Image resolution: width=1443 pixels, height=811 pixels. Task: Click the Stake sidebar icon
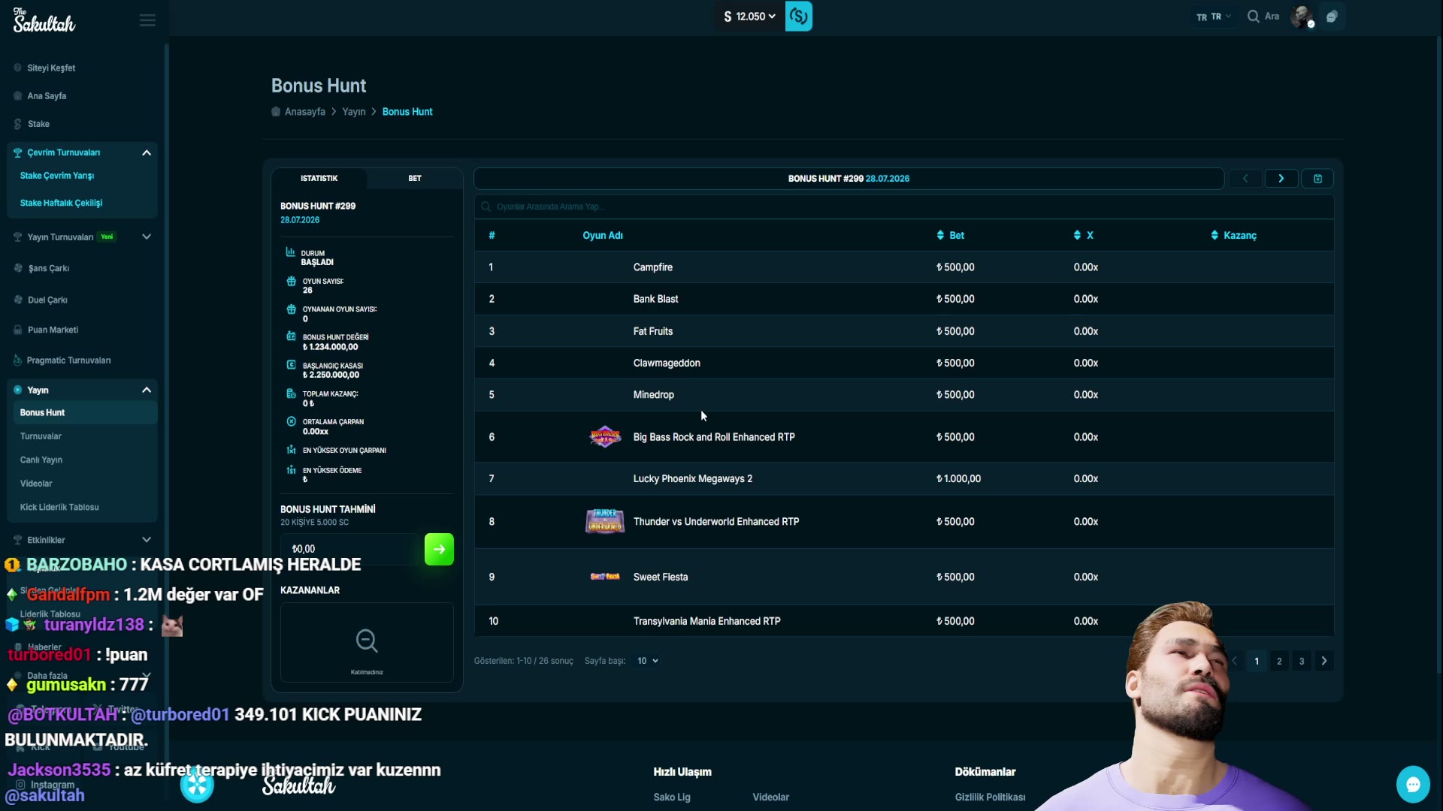[17, 124]
